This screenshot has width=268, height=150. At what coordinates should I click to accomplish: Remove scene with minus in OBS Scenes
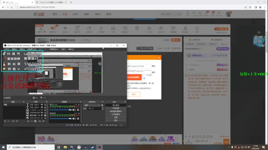pyautogui.click(x=9, y=121)
